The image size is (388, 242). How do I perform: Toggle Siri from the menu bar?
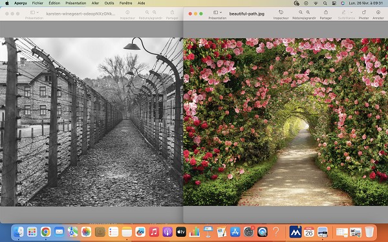click(343, 3)
